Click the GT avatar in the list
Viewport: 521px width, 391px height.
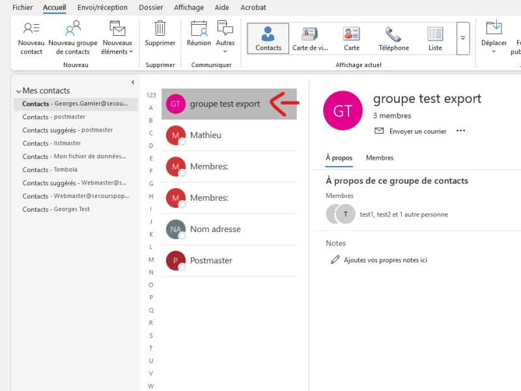175,104
